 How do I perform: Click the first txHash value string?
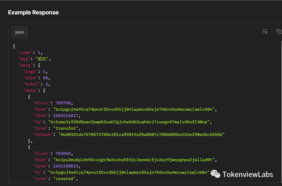(141, 135)
